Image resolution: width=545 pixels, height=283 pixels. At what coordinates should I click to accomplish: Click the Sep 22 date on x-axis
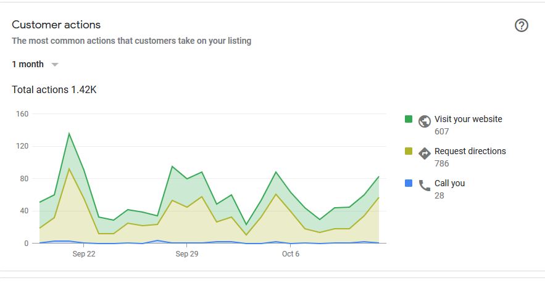pyautogui.click(x=83, y=253)
